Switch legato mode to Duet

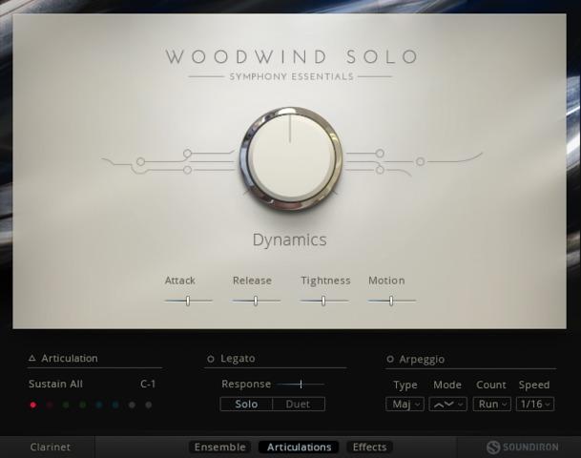299,404
